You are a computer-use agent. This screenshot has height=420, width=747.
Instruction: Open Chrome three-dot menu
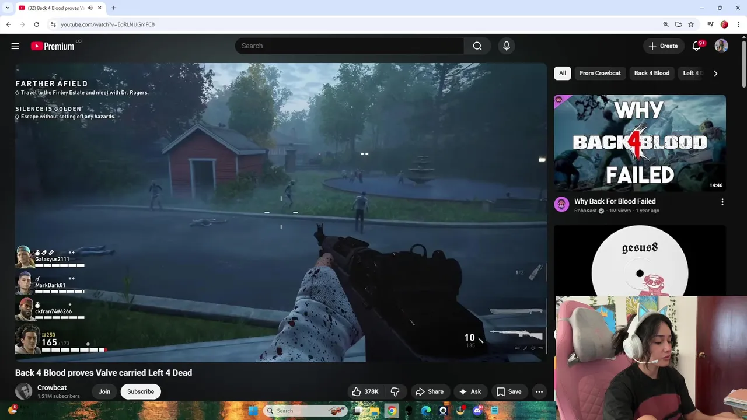pyautogui.click(x=738, y=24)
